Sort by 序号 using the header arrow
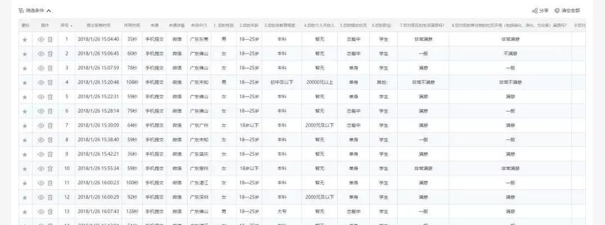 [71, 25]
